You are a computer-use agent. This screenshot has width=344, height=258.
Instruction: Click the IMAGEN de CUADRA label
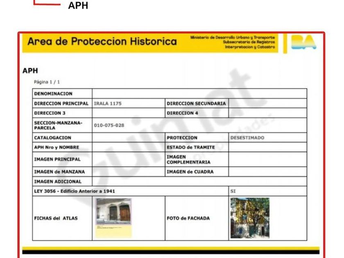190,172
